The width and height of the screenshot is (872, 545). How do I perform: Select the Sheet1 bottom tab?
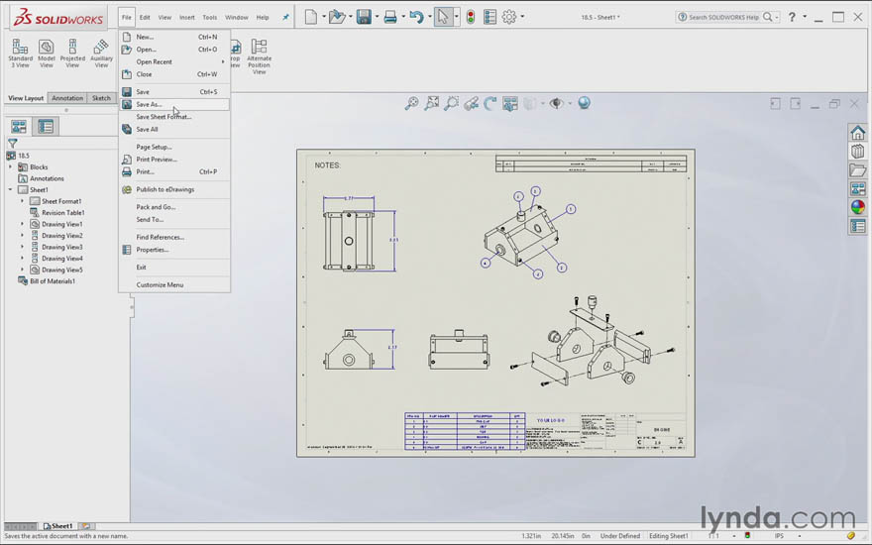[x=58, y=525]
